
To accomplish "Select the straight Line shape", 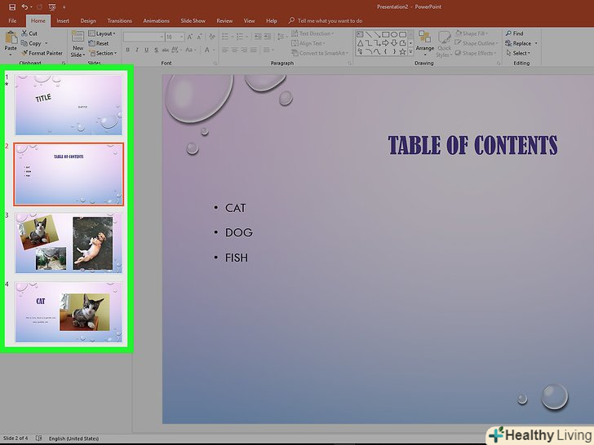I will (x=368, y=34).
